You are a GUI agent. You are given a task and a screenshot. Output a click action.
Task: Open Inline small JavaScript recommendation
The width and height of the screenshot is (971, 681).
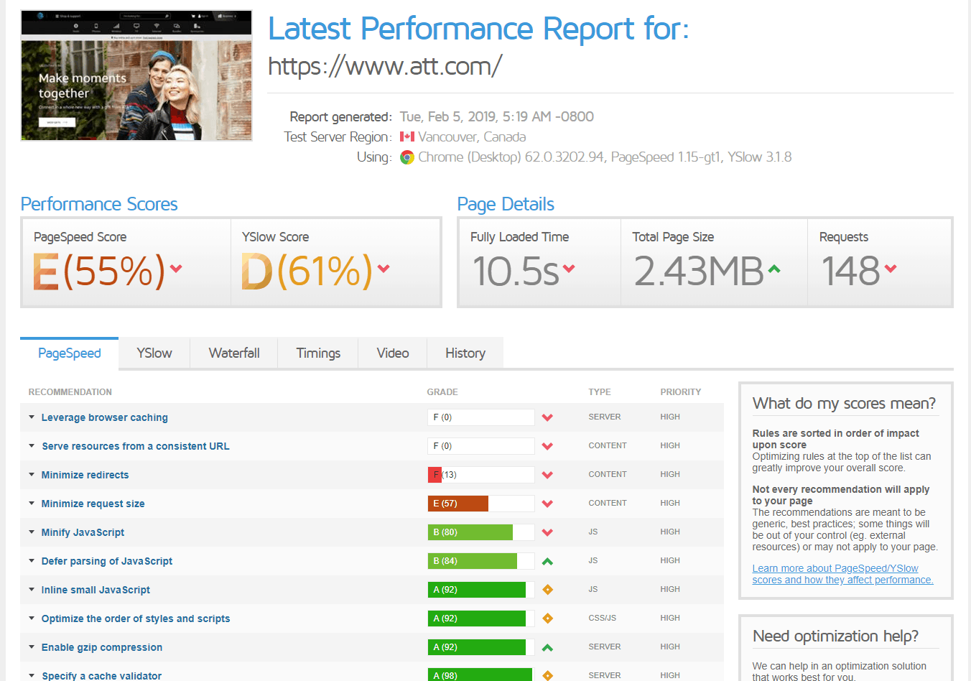(x=96, y=590)
